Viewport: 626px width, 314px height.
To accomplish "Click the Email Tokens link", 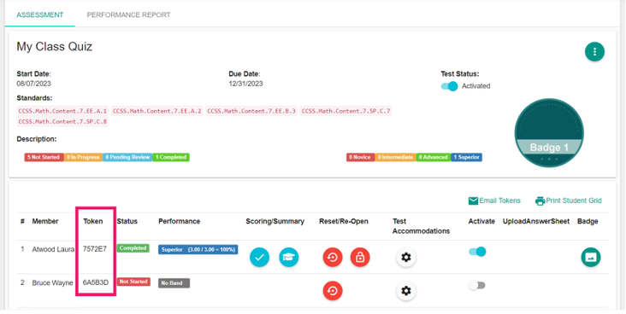I will [x=499, y=201].
